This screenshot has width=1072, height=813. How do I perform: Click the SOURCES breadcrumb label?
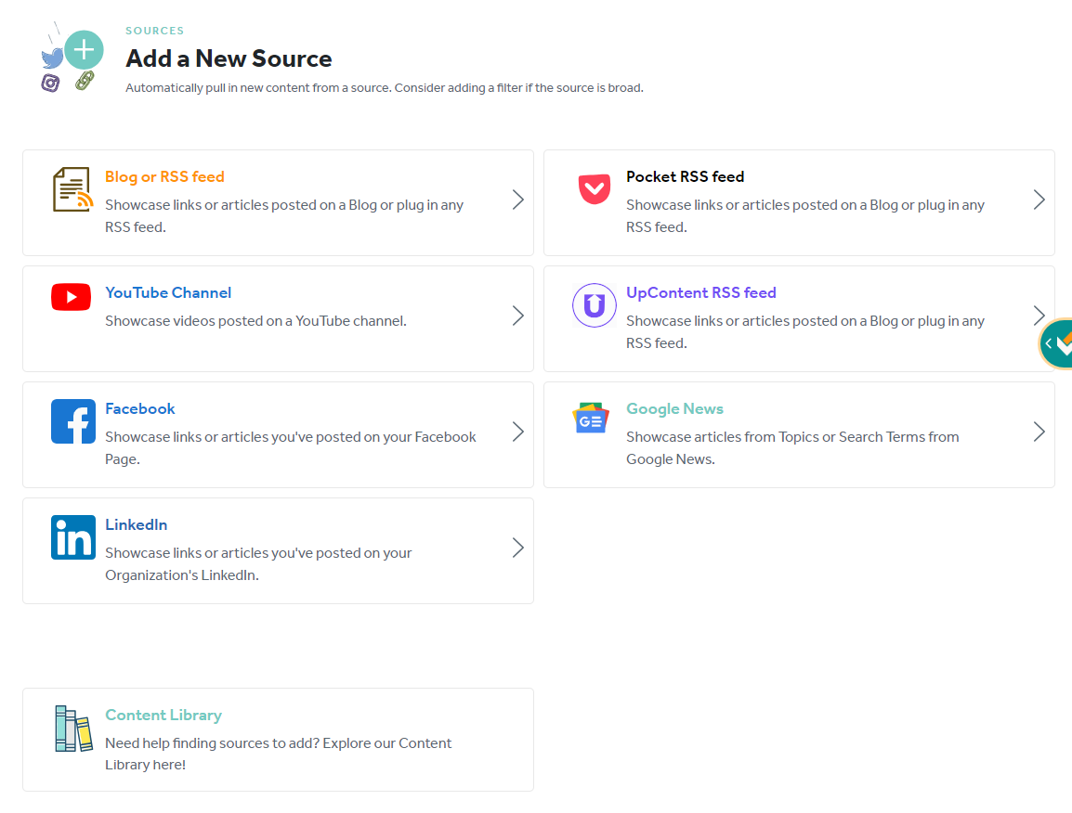(x=154, y=30)
